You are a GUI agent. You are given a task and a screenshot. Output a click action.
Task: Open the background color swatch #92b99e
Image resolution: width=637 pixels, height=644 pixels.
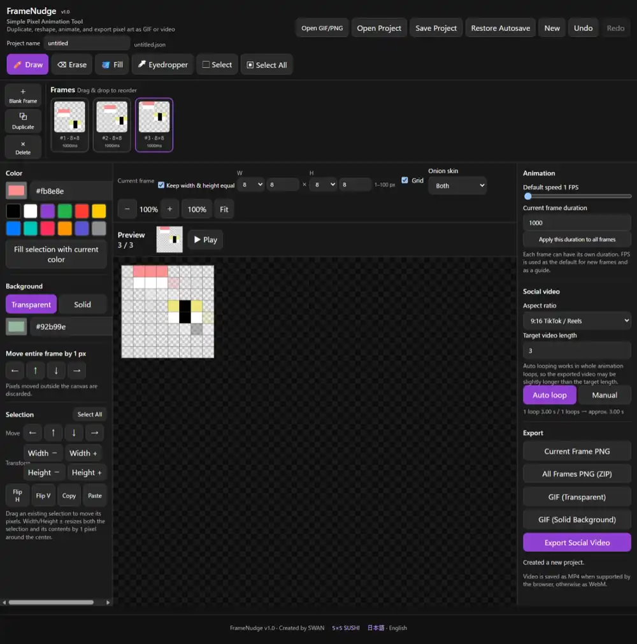point(16,327)
